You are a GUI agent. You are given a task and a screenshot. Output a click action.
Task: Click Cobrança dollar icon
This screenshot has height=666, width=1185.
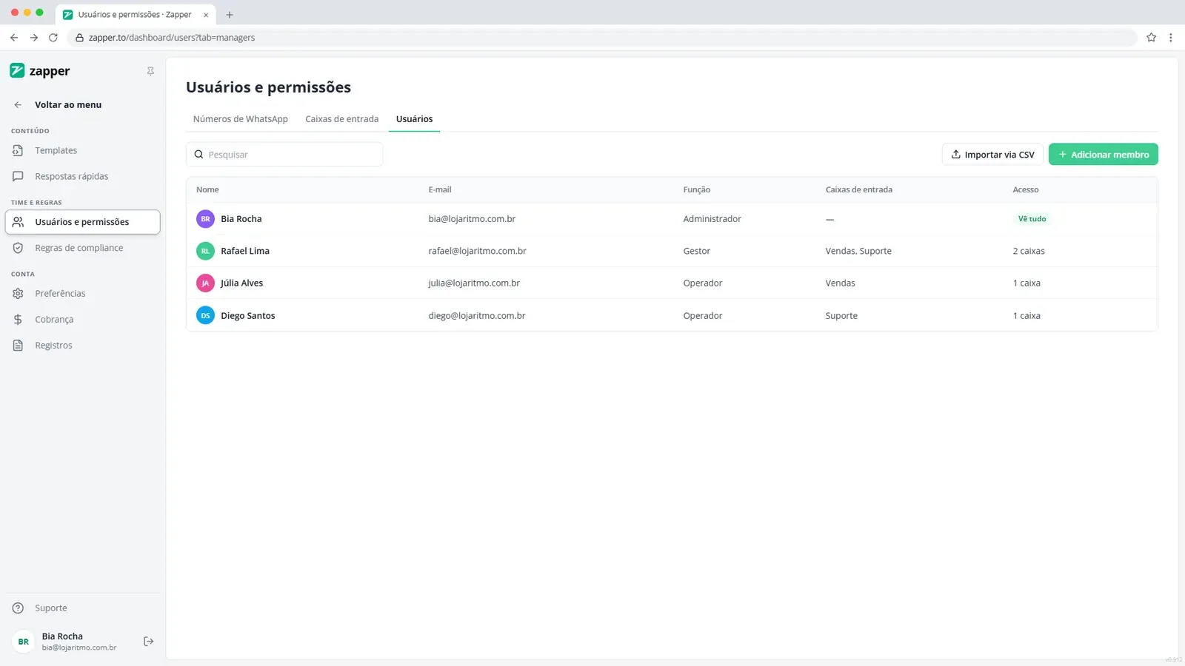(18, 320)
